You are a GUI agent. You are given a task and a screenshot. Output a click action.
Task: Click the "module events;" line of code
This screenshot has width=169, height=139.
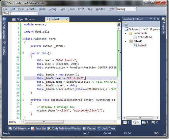35,24
